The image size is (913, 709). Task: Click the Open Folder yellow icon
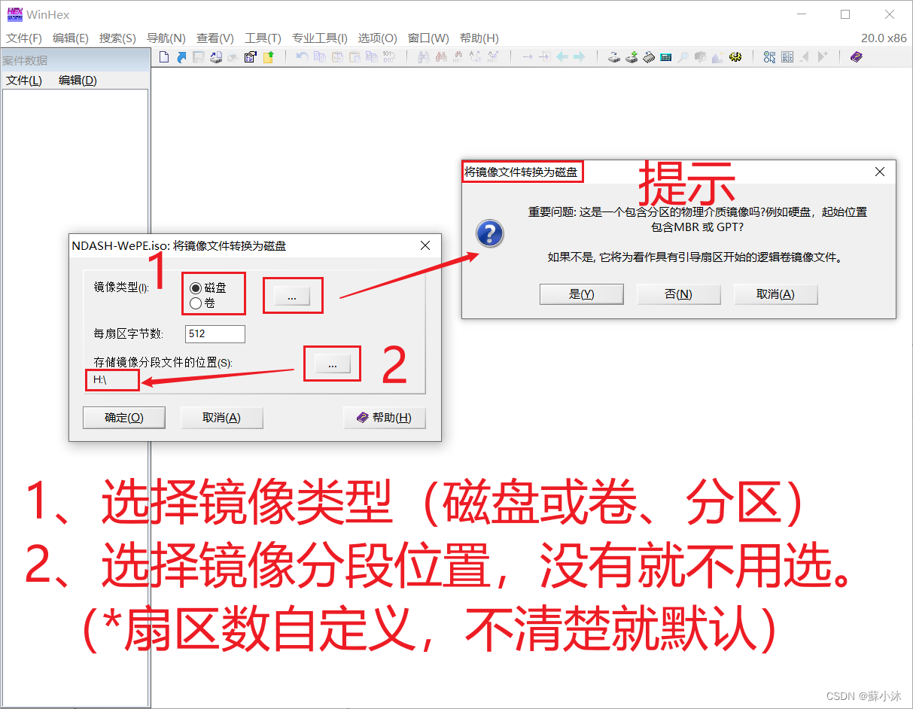269,57
